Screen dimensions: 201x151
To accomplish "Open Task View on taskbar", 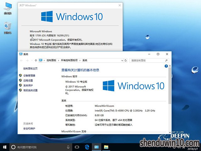I will (x=77, y=147).
